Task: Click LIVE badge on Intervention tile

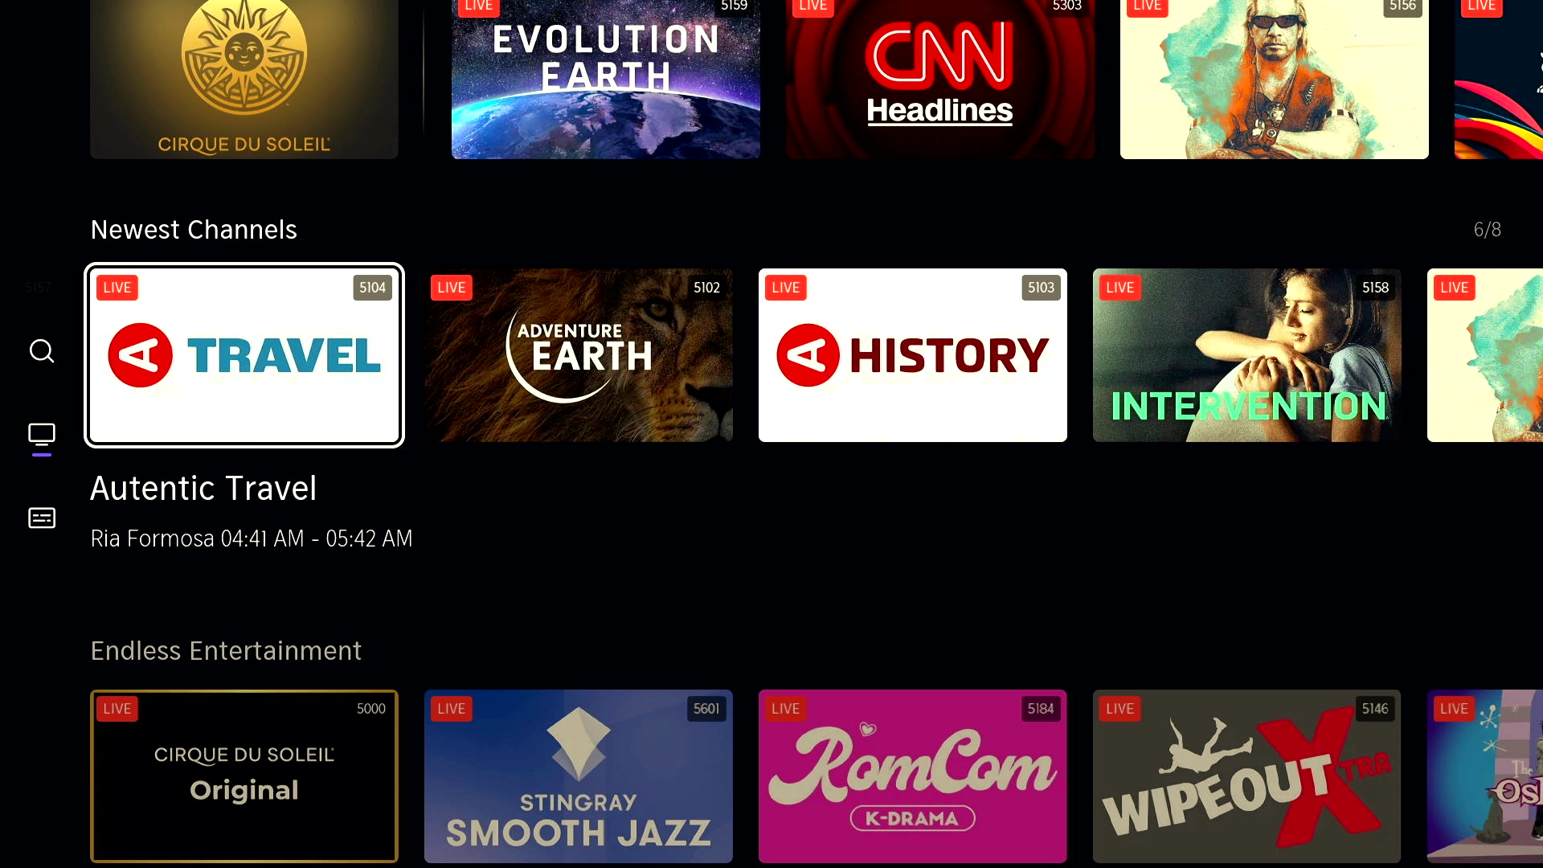Action: pos(1119,288)
